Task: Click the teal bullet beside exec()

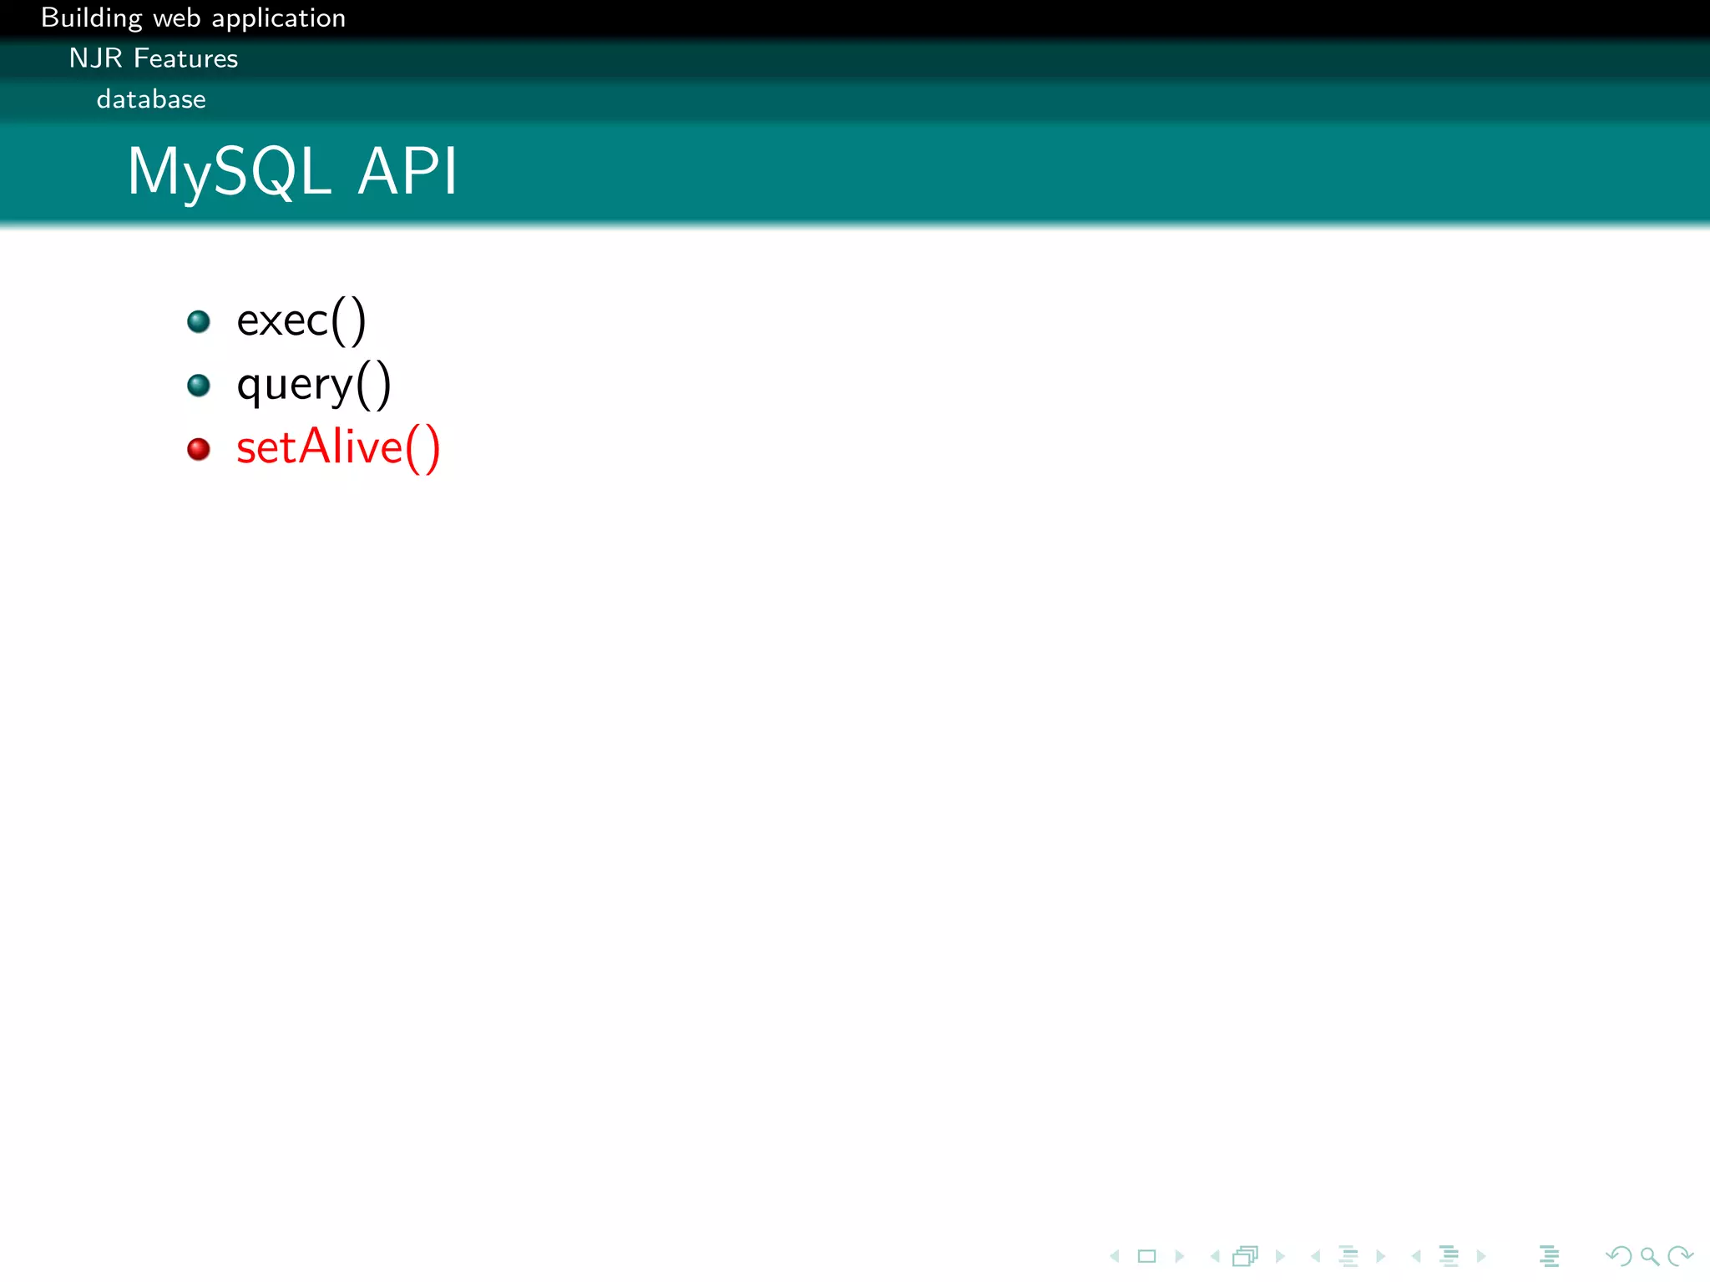Action: 199,321
